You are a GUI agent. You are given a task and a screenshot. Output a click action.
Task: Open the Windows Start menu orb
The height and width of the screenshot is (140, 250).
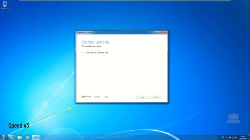point(3,137)
